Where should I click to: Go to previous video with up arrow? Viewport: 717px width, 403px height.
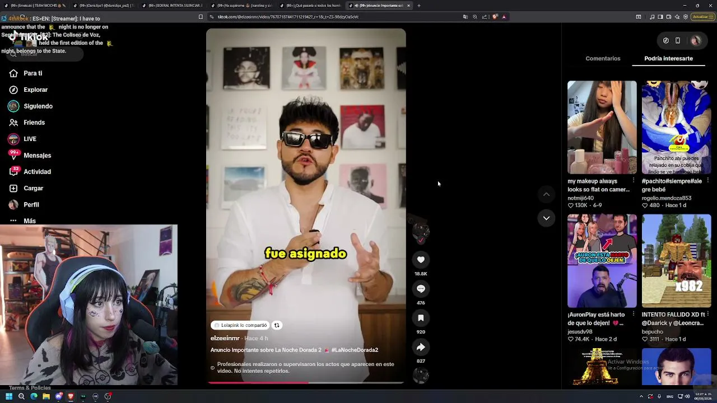point(546,194)
